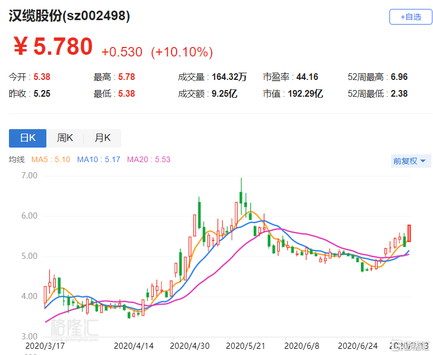Click the 6.00 price axis label
This screenshot has height=355, width=433.
29,216
